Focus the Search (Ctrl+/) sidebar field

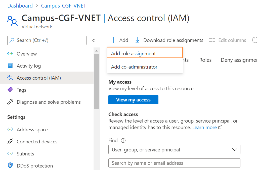(x=47, y=40)
